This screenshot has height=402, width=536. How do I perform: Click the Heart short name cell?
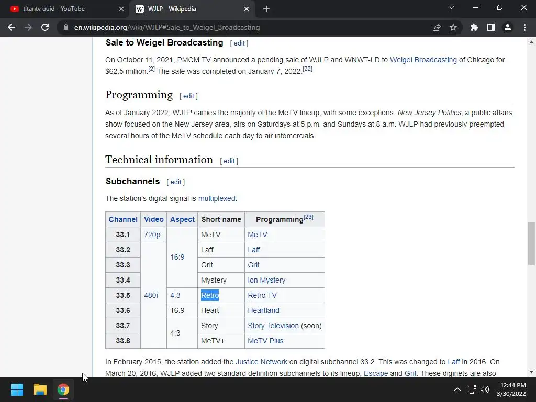221,310
